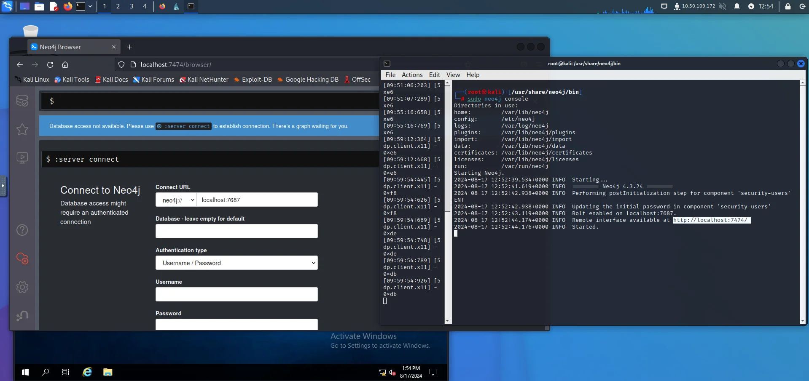Switch to workspace 4

[145, 6]
